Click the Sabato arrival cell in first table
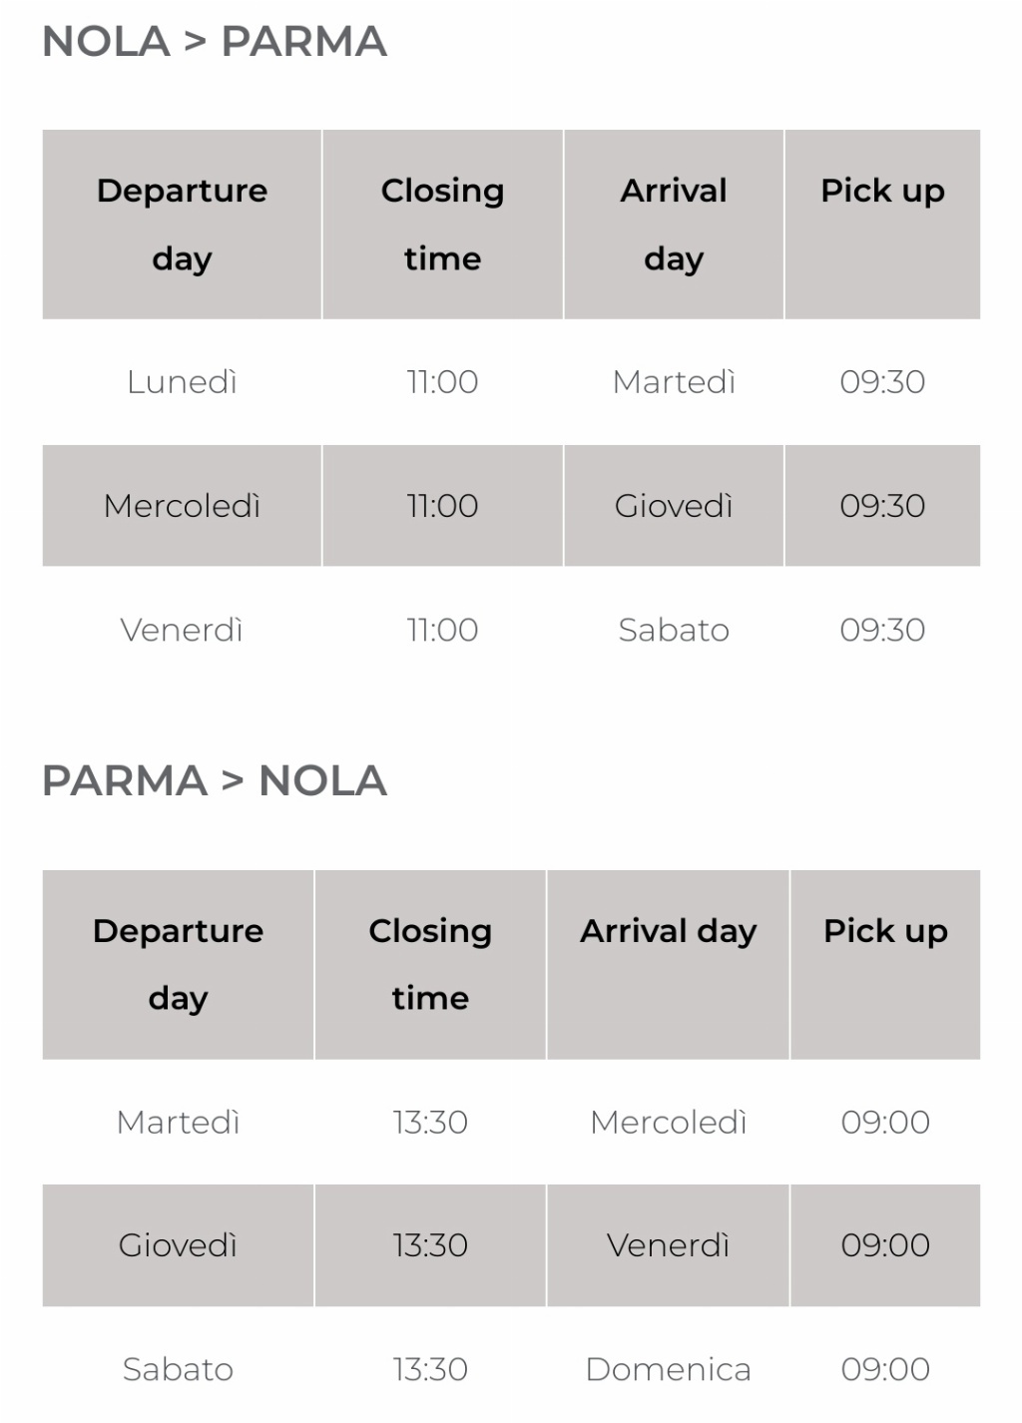 tap(674, 630)
